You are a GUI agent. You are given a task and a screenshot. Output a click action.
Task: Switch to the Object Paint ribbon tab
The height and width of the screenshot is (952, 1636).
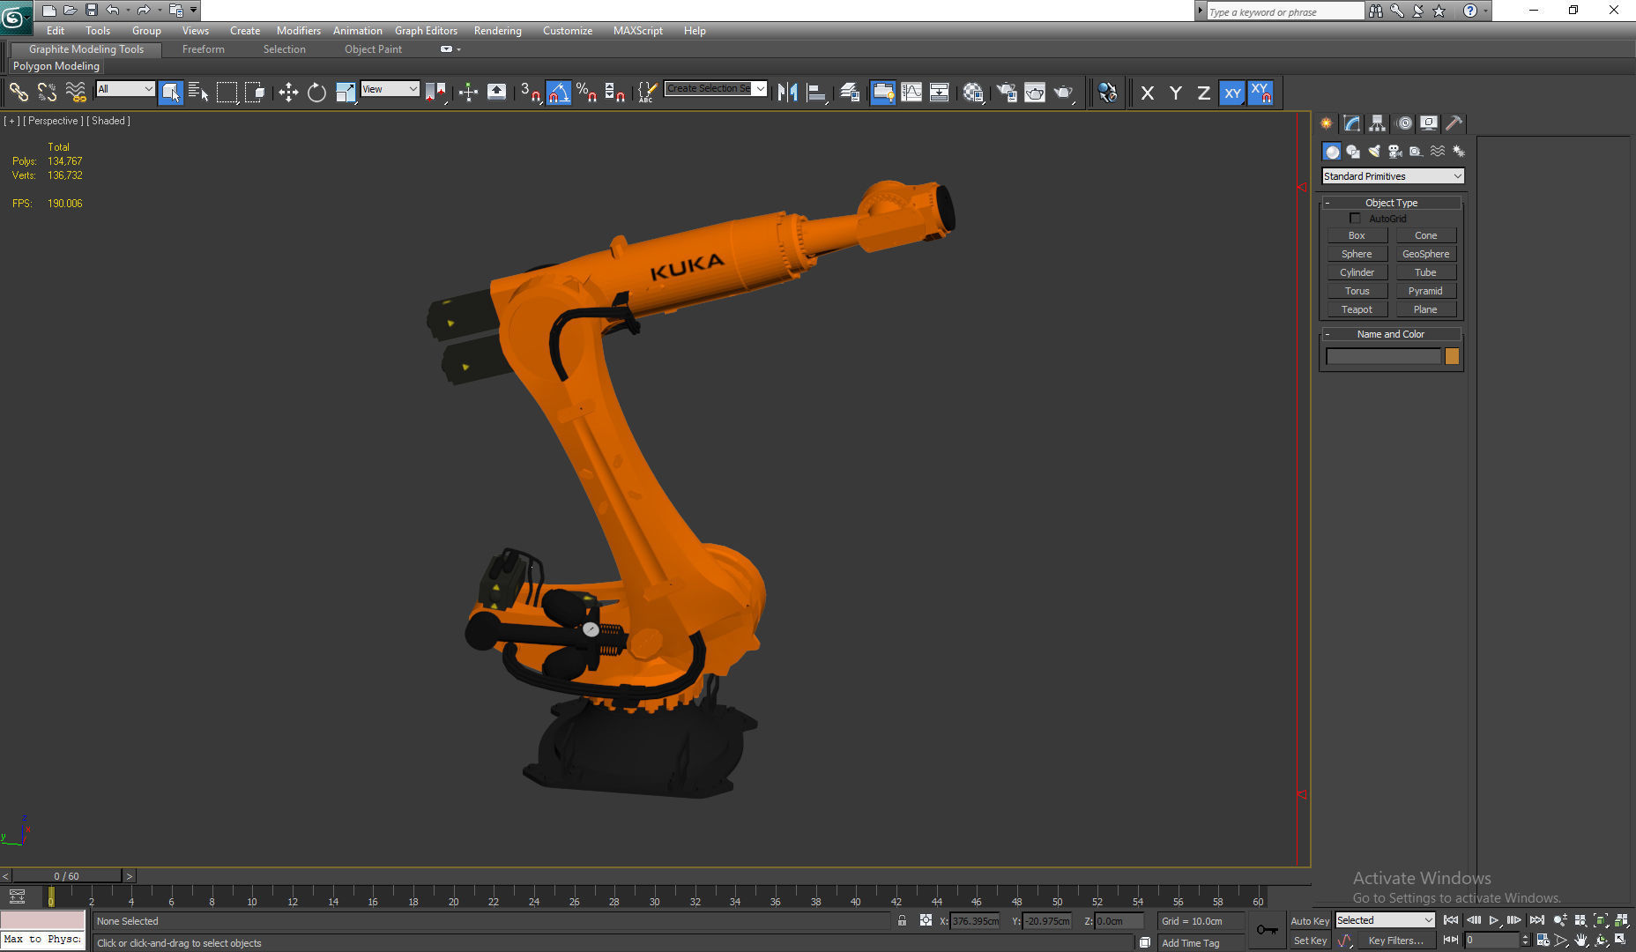[x=373, y=49]
